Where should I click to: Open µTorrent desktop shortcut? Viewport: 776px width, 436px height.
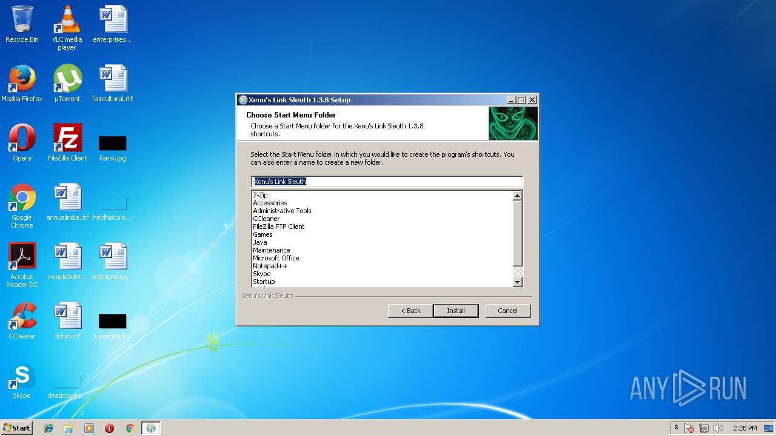pyautogui.click(x=67, y=84)
